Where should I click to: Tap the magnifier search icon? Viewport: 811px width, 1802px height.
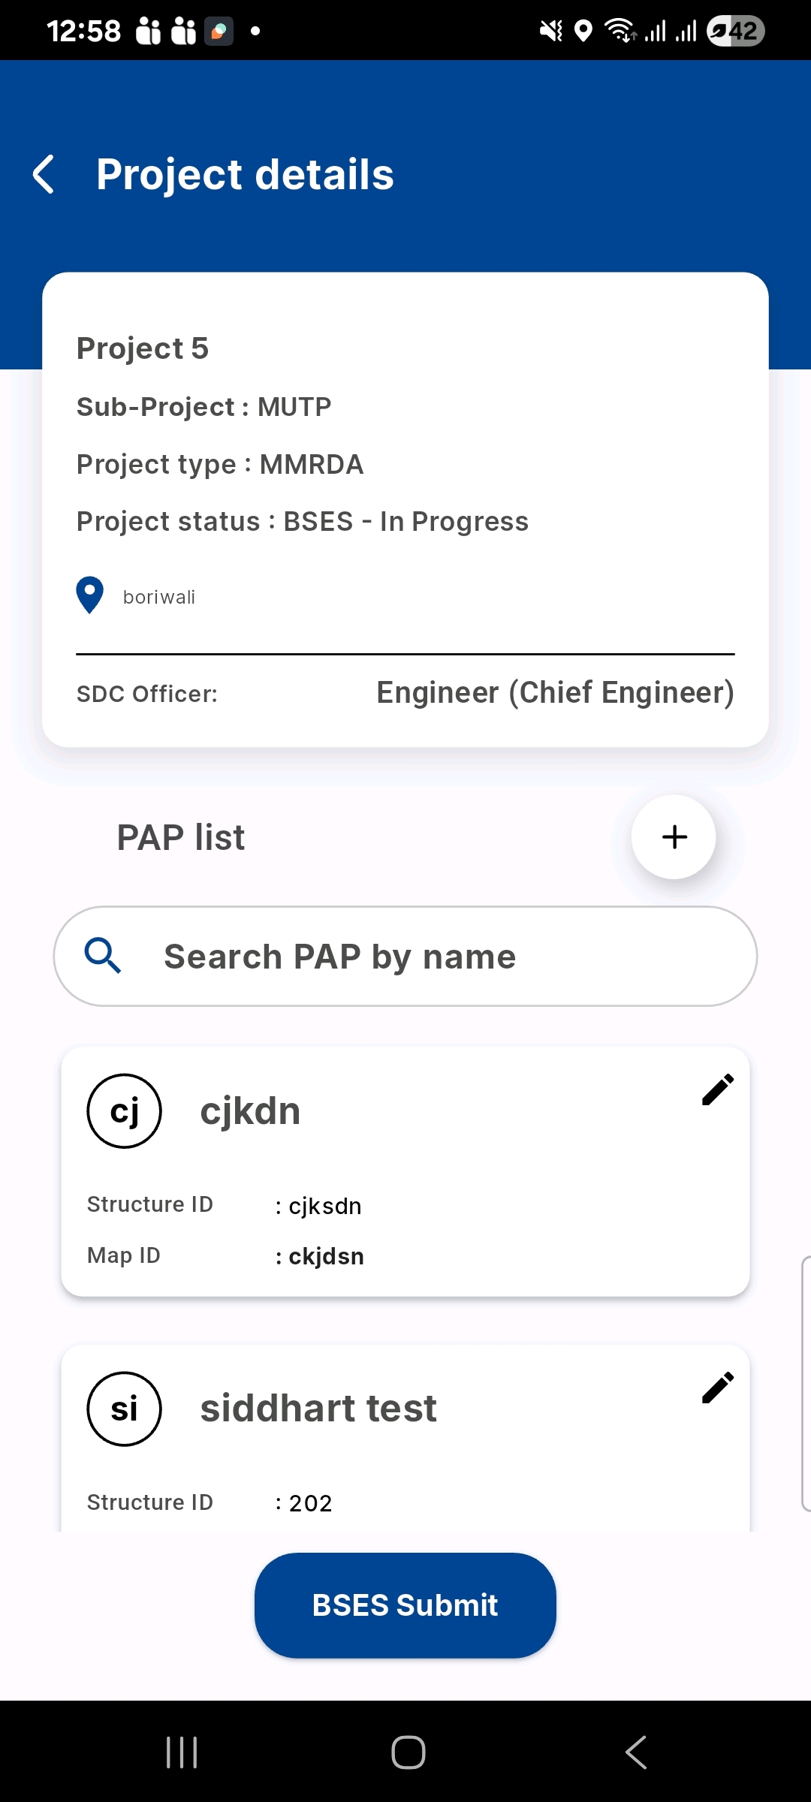pyautogui.click(x=103, y=956)
